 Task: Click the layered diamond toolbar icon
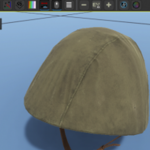click(x=20, y=5)
